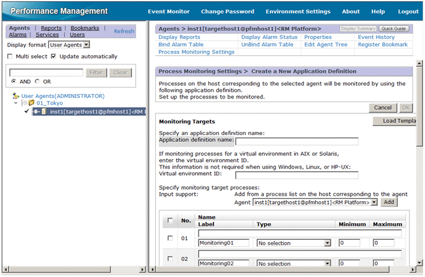Click the Display Reports link
Viewport: 425px width, 277px height.
(x=179, y=37)
